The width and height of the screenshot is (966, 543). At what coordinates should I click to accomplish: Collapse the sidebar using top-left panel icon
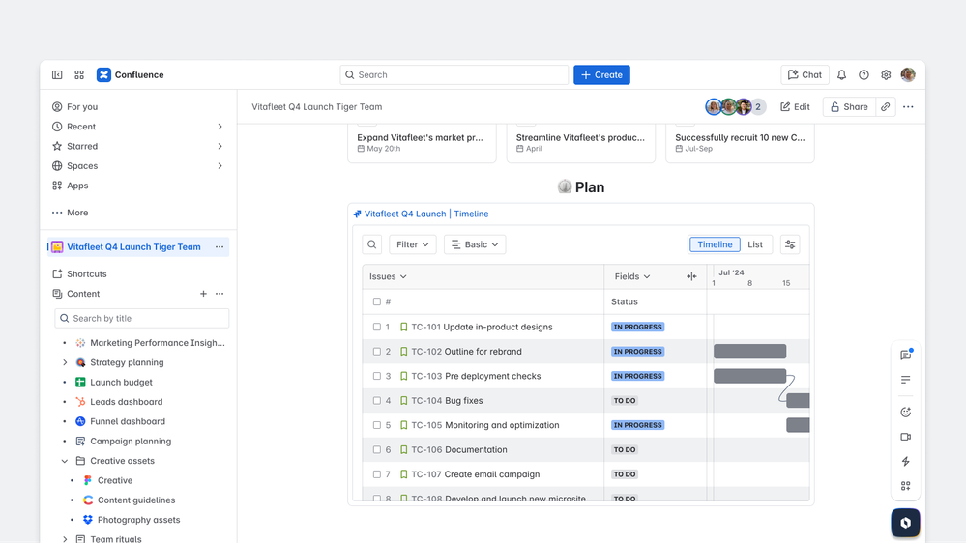(x=57, y=75)
